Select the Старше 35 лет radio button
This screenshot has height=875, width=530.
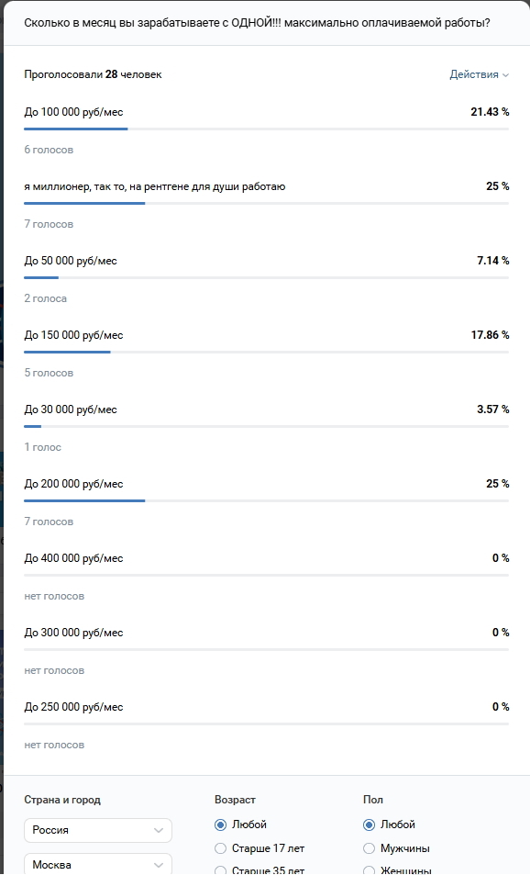[x=221, y=870]
